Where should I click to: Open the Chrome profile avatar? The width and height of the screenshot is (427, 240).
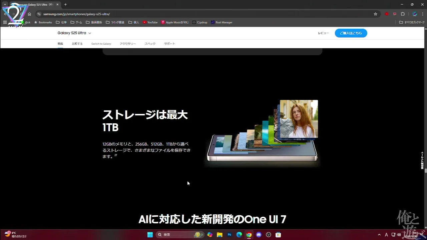tap(415, 14)
